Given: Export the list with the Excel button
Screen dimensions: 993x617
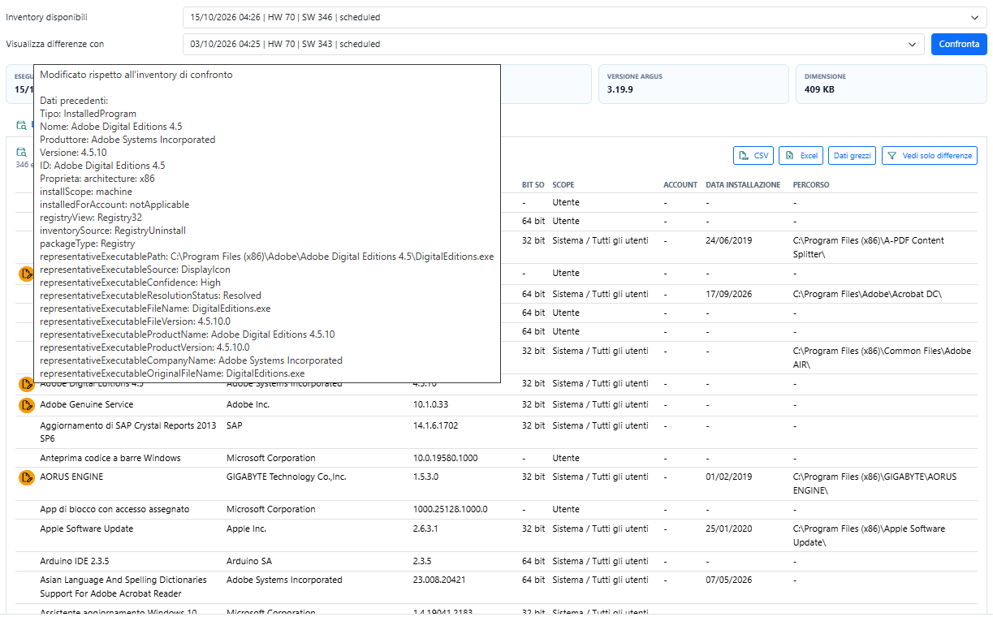Looking at the screenshot, I should (801, 155).
